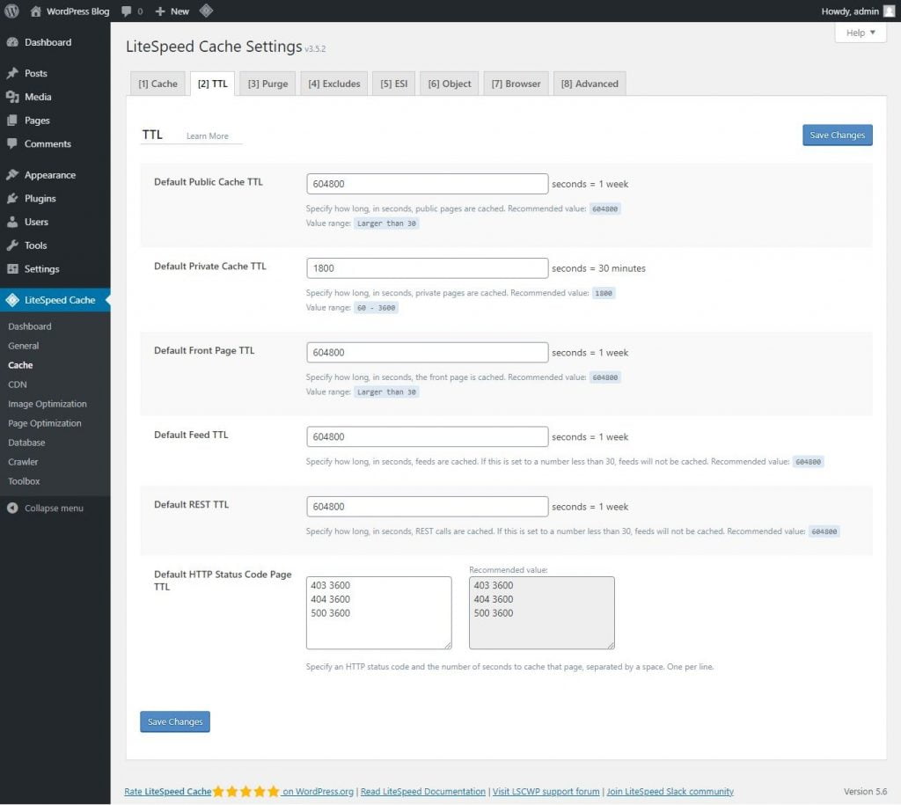This screenshot has width=901, height=805.
Task: Click the Recommended value status code box
Action: (542, 613)
